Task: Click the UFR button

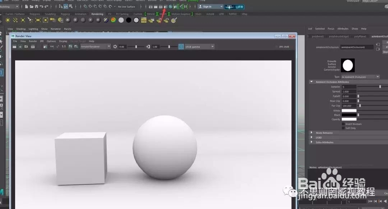Action: [x=234, y=7]
